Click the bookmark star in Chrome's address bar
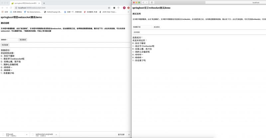Viewport: 266px width, 138px height. [109, 8]
